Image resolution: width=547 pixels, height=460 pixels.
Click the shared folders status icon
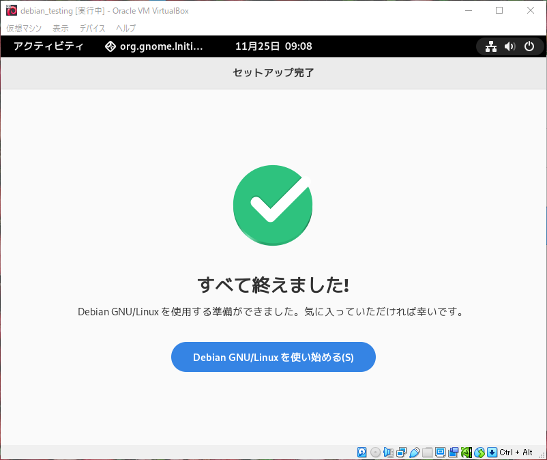(x=428, y=452)
